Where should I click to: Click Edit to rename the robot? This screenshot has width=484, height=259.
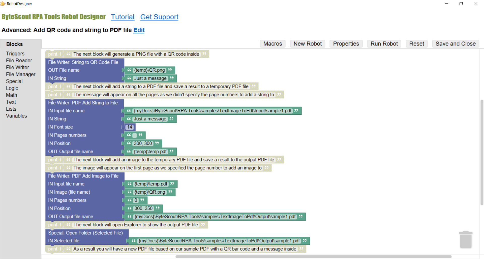(139, 30)
